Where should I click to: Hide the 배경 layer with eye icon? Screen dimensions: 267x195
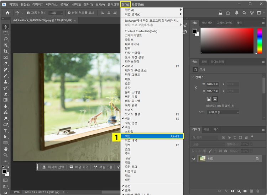click(x=194, y=159)
